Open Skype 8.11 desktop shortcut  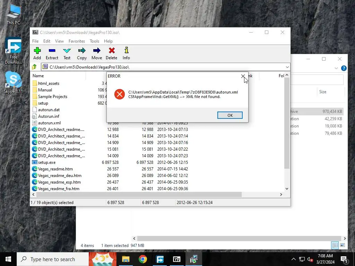point(14,83)
